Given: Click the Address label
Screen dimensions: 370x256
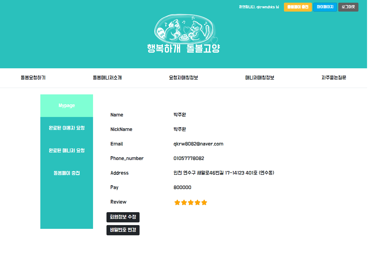Looking at the screenshot, I should 119,173.
